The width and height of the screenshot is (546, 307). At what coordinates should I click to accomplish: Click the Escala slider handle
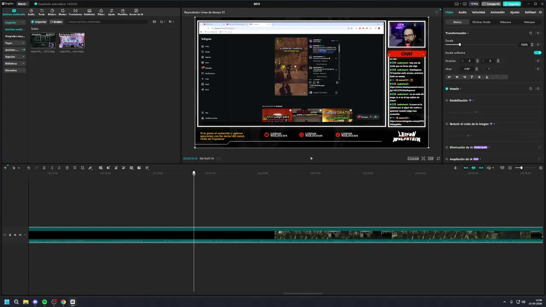(459, 44)
